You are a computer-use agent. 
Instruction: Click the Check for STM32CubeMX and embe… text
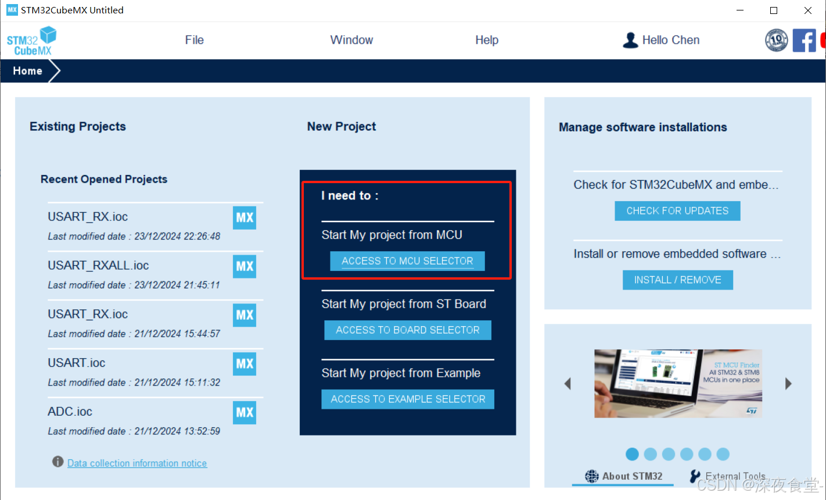[676, 185]
